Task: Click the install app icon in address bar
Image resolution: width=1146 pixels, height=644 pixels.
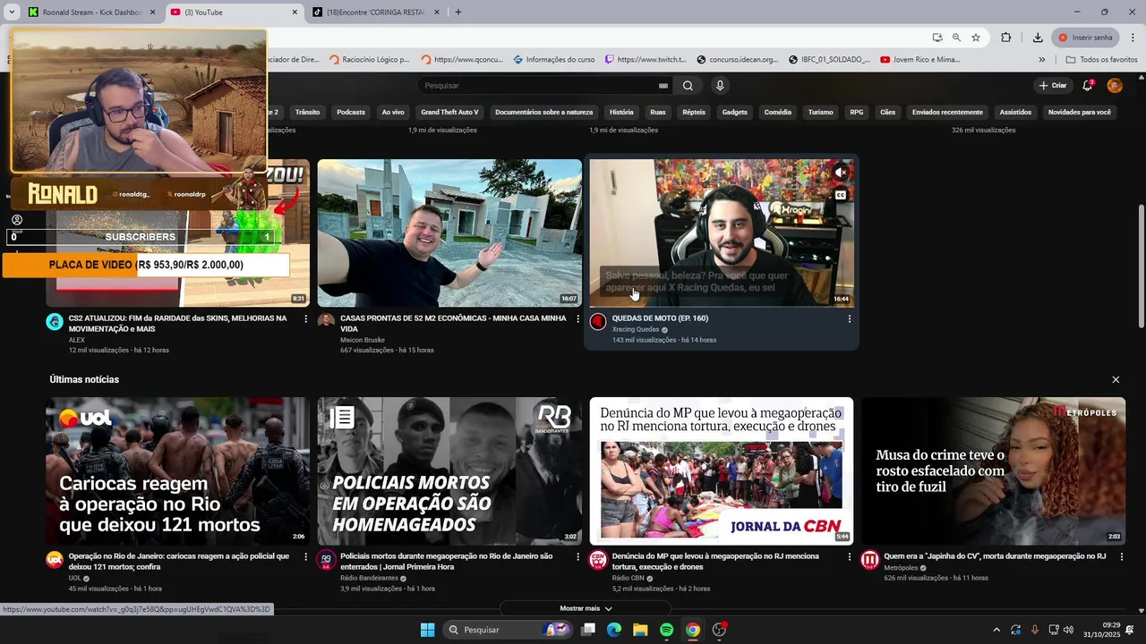Action: click(937, 38)
